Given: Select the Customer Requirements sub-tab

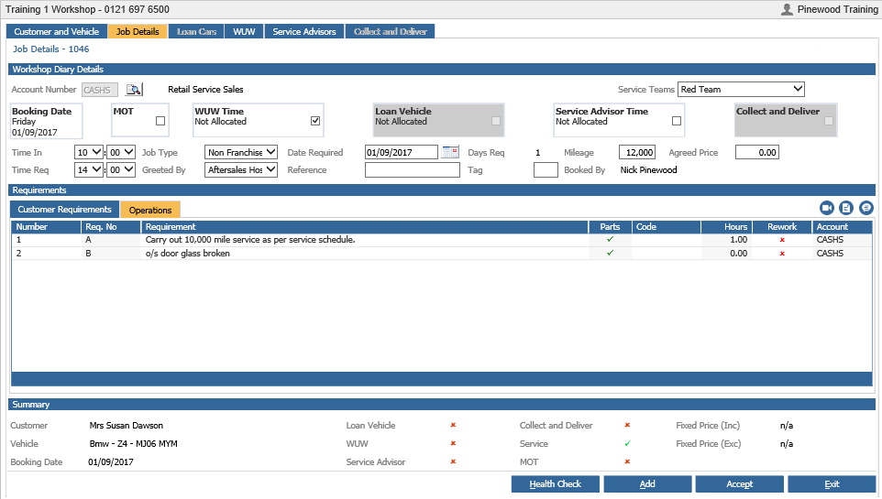Looking at the screenshot, I should tap(65, 209).
